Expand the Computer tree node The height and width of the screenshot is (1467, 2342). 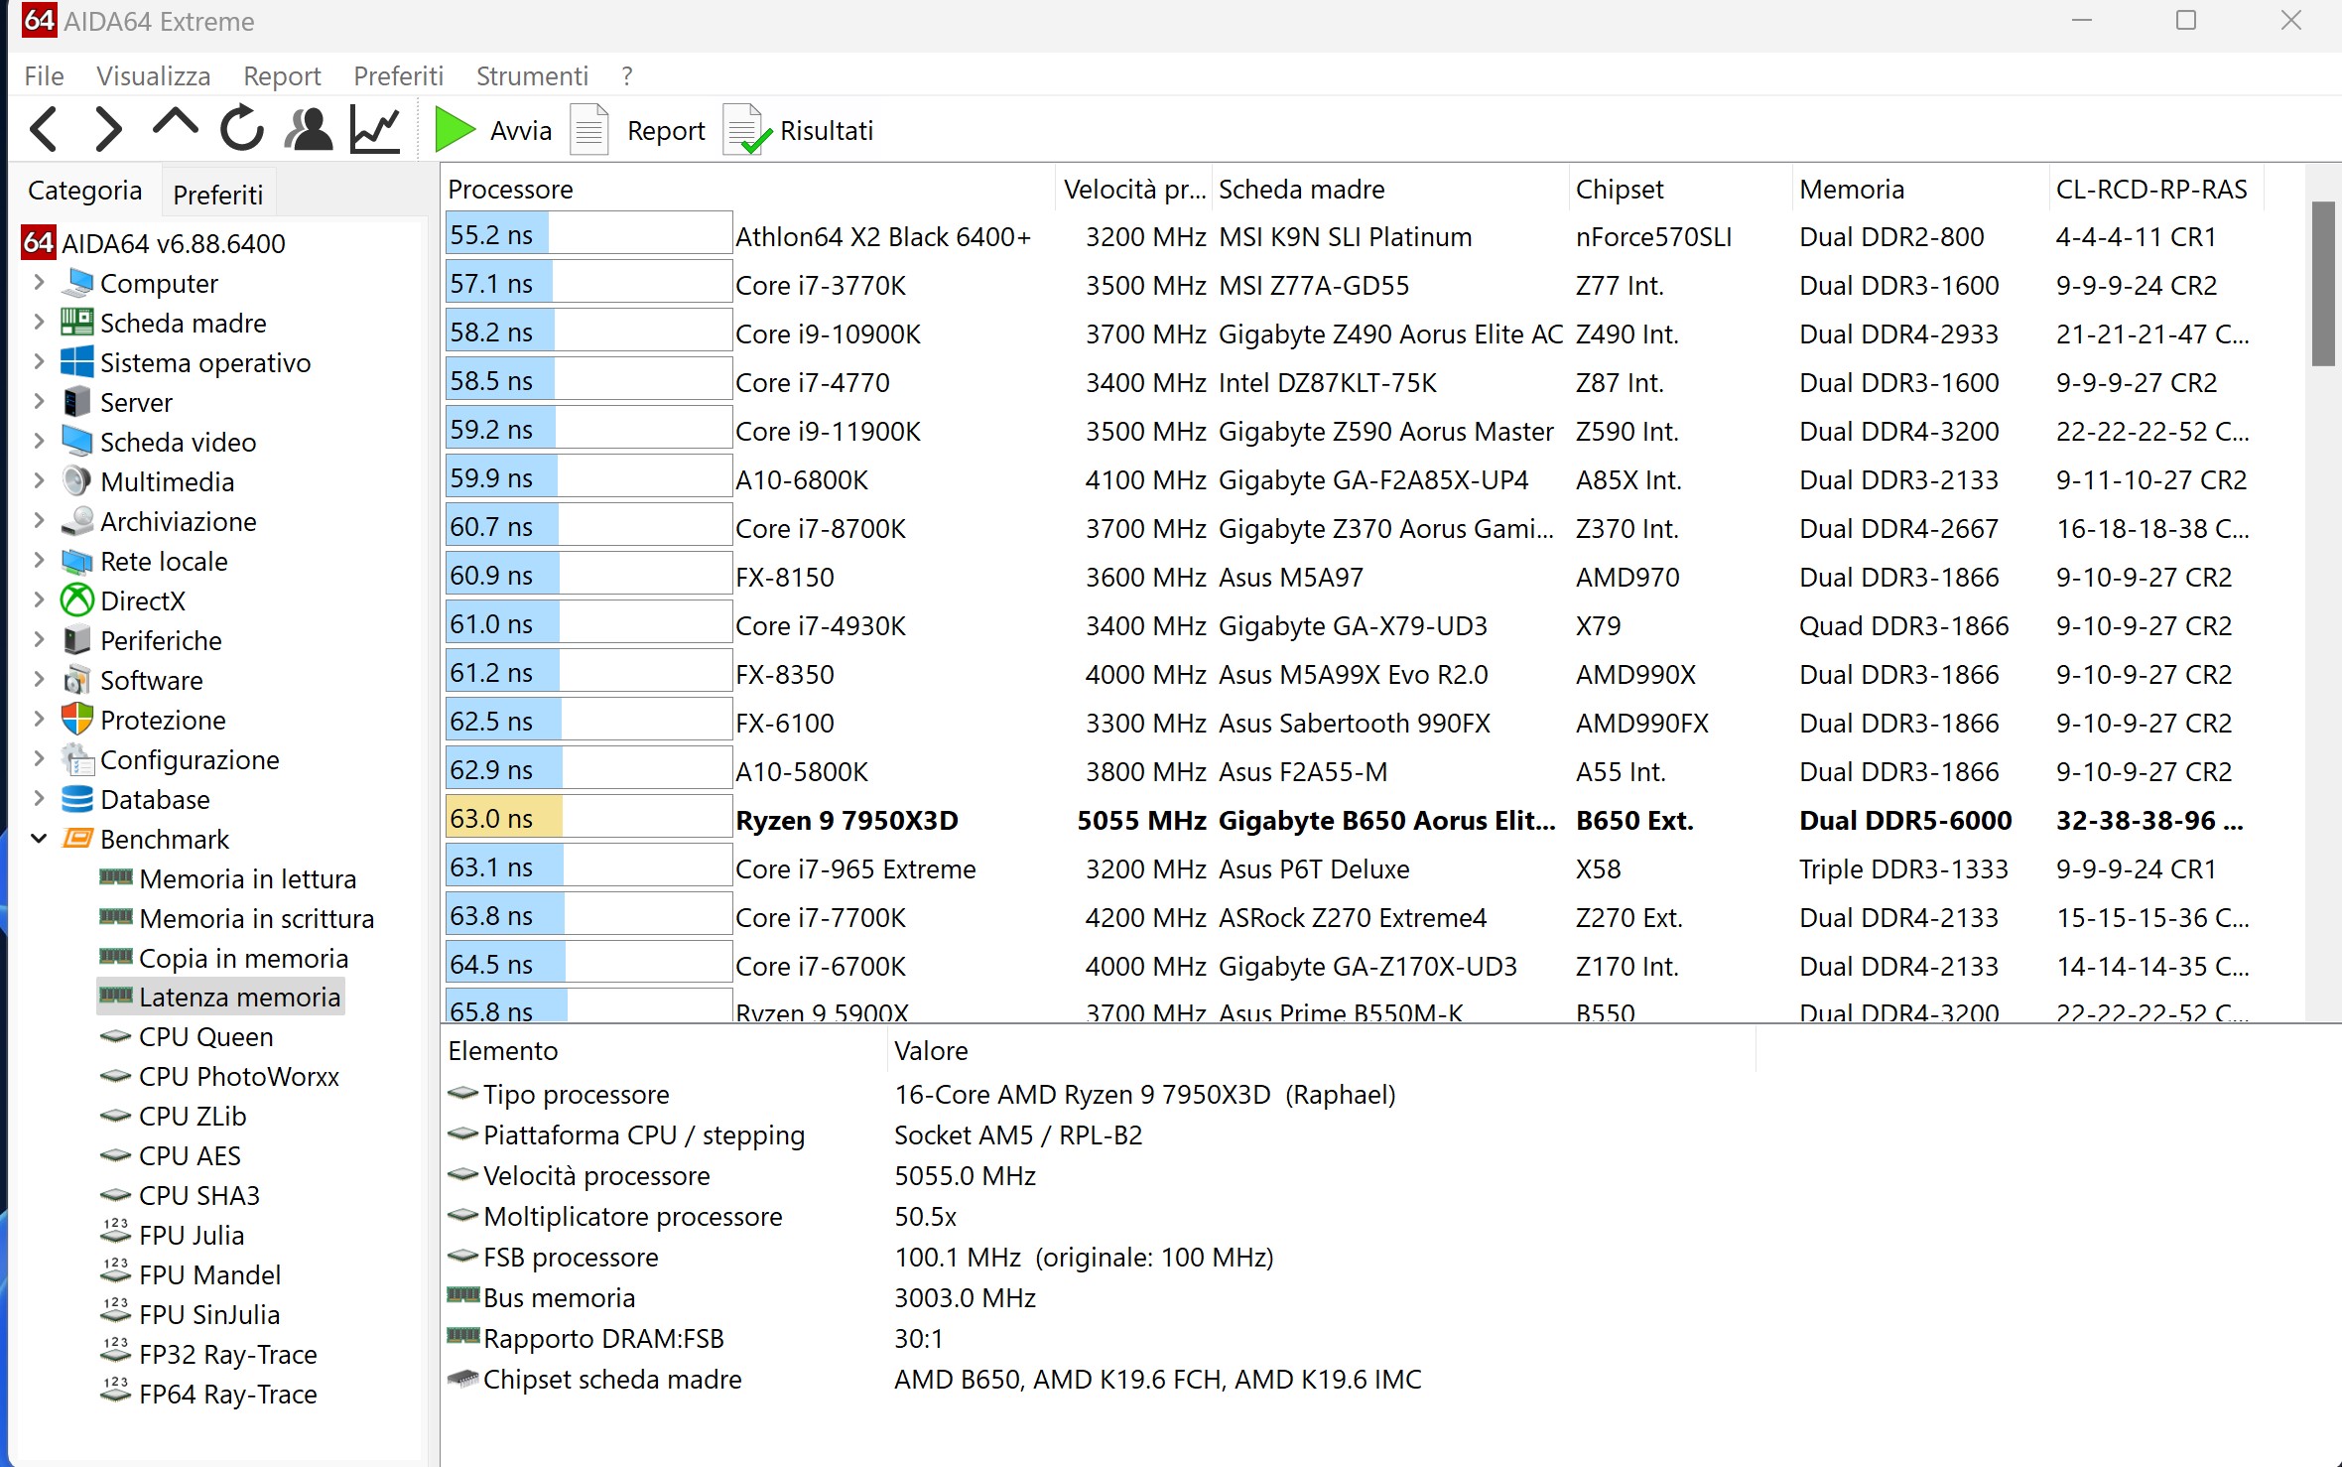39,283
